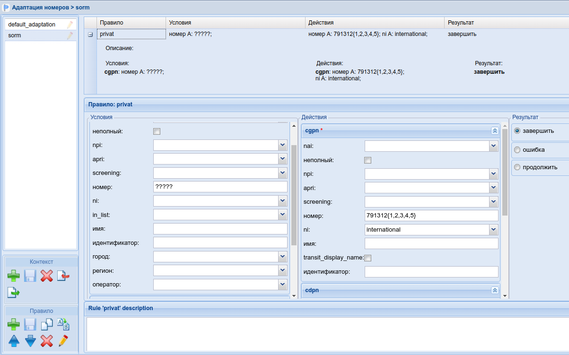Open the город dropdown in Условия
The width and height of the screenshot is (569, 355).
(283, 257)
